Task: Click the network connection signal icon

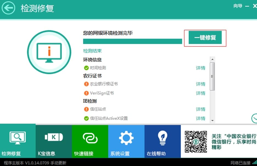Action: 255,163
